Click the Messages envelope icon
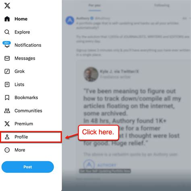 [7, 58]
